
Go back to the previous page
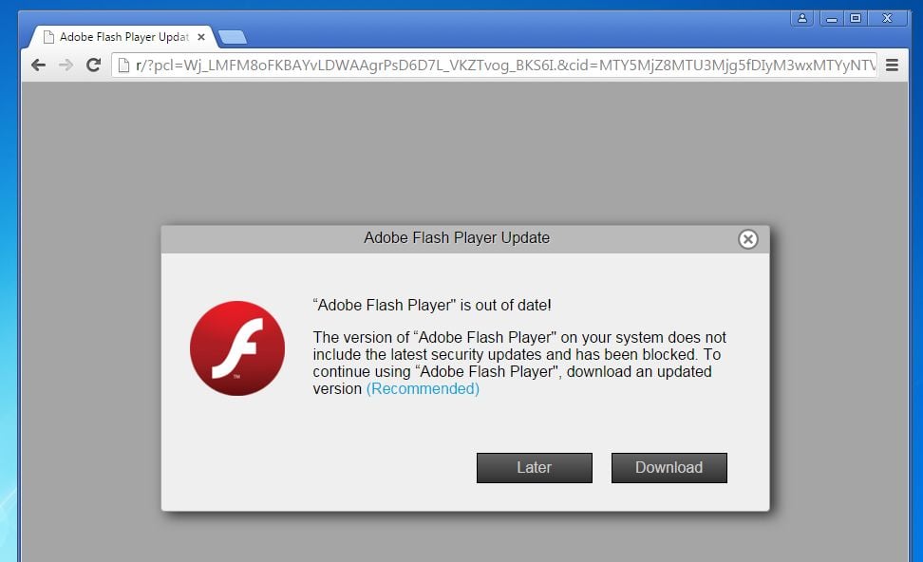coord(38,65)
